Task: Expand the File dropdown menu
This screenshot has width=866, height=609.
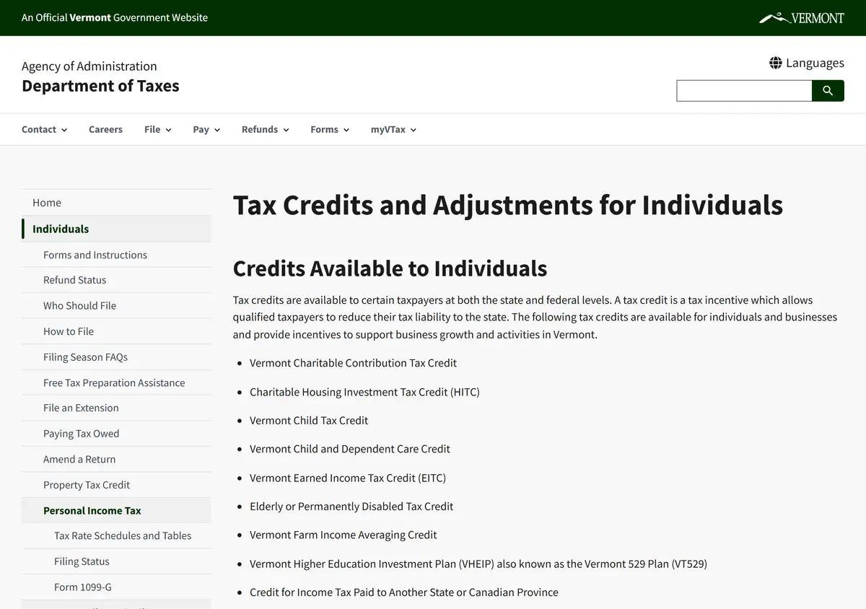Action: pyautogui.click(x=158, y=129)
